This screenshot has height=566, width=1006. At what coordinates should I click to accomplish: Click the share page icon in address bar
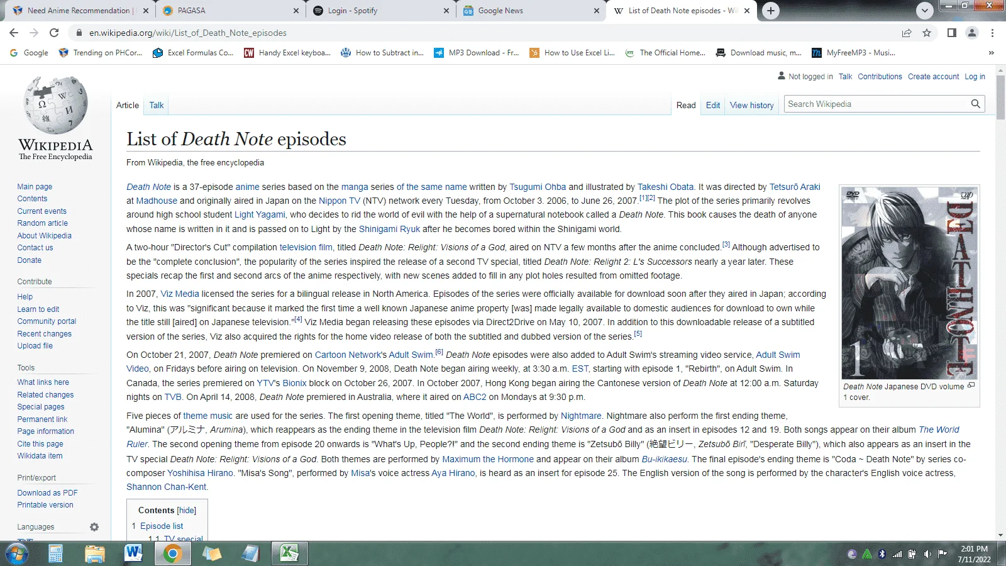tap(906, 33)
